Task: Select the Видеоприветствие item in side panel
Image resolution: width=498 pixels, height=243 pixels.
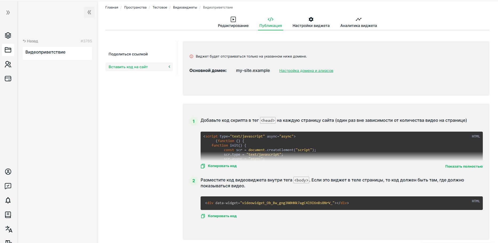Action: coord(57,53)
